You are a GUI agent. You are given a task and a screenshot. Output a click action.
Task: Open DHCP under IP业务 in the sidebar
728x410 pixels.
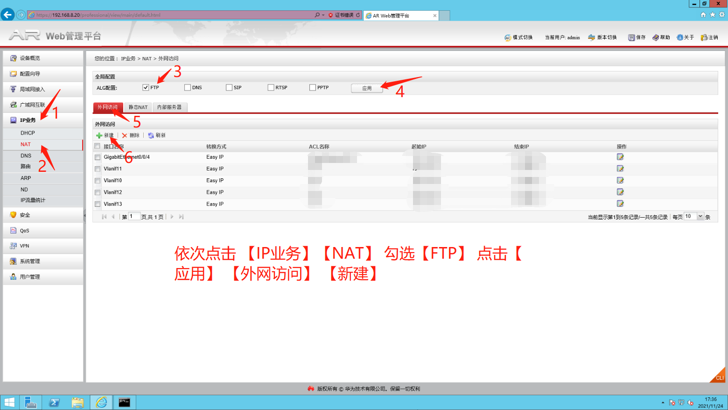click(x=28, y=133)
